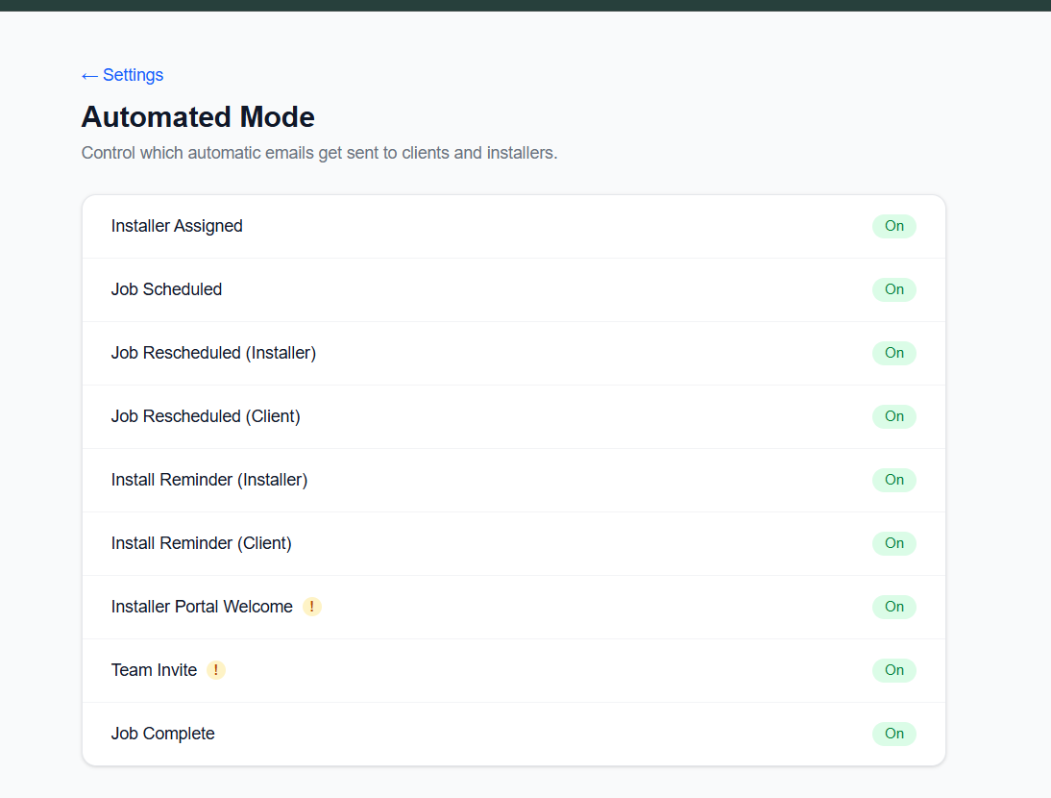Disable Install Reminder (Installer) email

click(893, 480)
